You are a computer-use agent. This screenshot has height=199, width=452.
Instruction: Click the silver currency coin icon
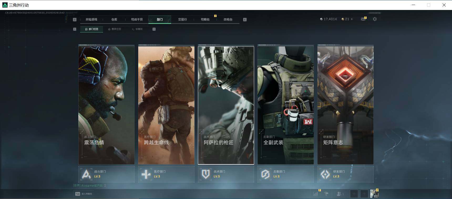pos(321,19)
